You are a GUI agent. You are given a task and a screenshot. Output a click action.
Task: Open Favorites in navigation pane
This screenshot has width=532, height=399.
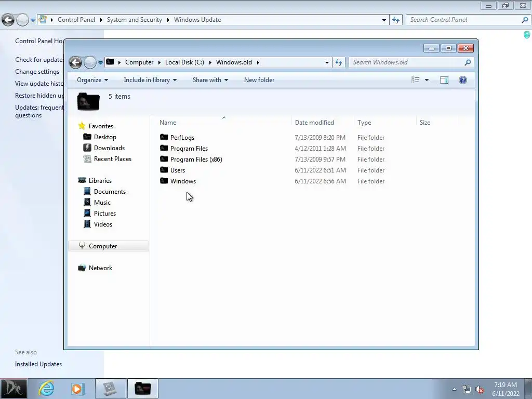click(x=101, y=126)
